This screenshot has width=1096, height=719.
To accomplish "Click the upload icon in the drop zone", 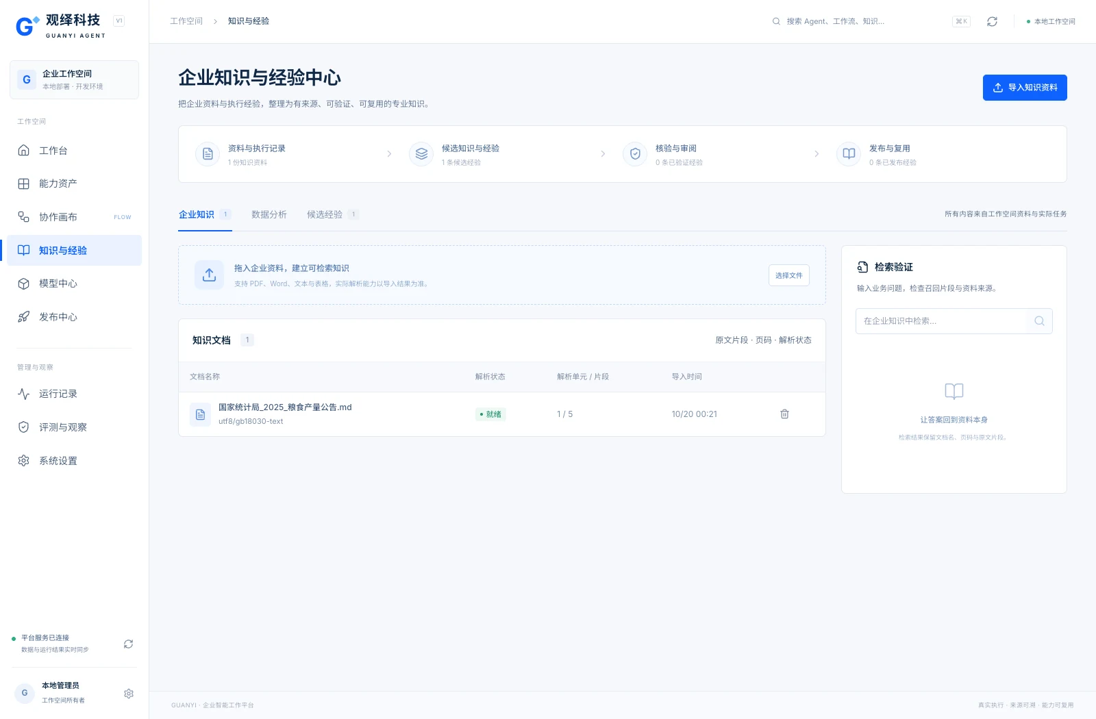I will click(210, 275).
